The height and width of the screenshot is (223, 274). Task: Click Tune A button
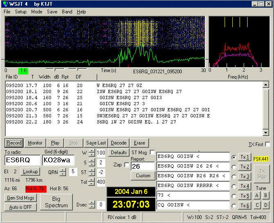coord(257,195)
